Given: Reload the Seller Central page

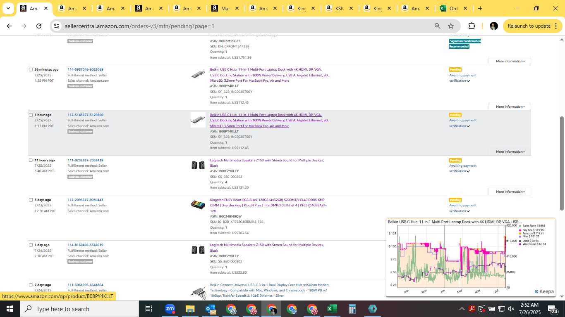Looking at the screenshot, I should pyautogui.click(x=39, y=26).
